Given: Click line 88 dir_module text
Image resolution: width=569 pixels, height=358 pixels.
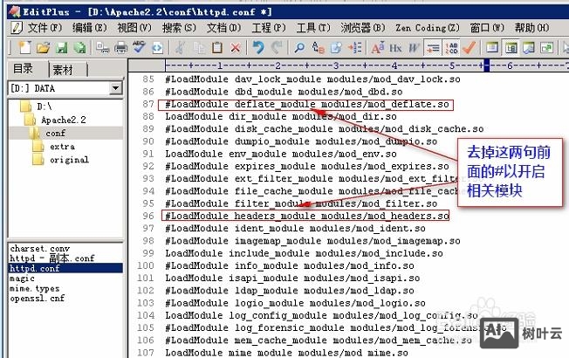Looking at the screenshot, I should click(281, 116).
